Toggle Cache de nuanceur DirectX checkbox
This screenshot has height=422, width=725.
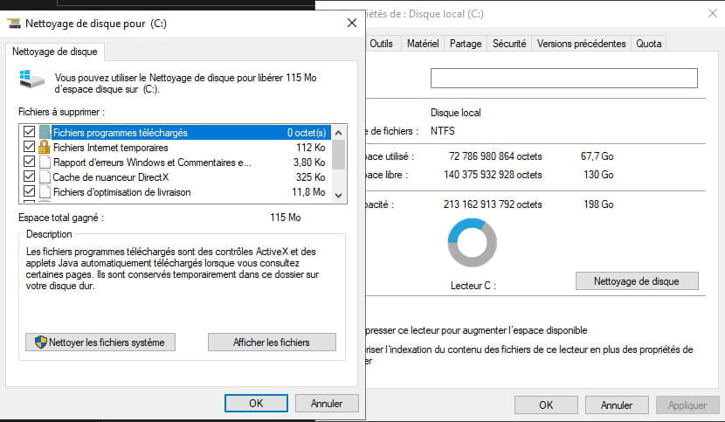(x=29, y=176)
